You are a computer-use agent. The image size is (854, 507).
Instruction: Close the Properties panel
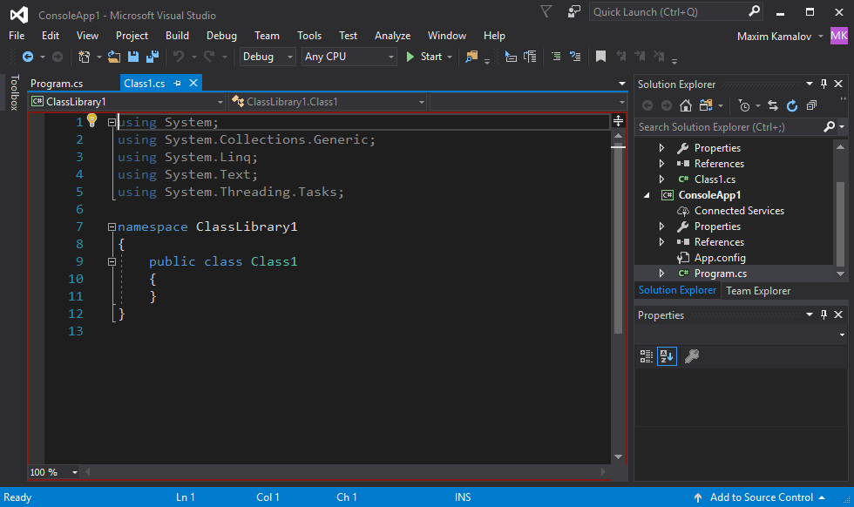(x=838, y=314)
